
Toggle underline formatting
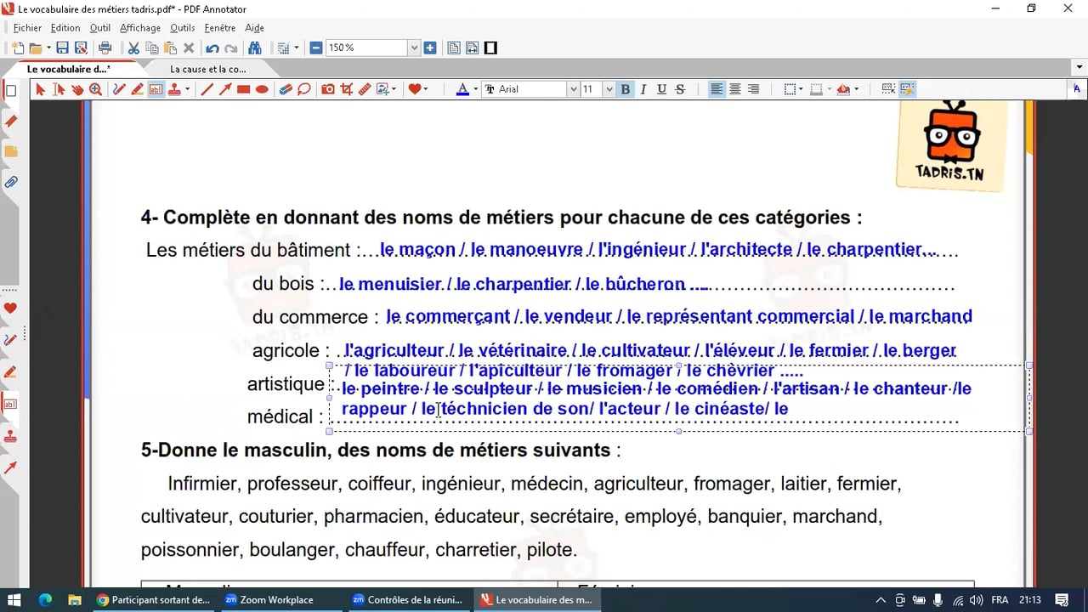click(x=661, y=89)
